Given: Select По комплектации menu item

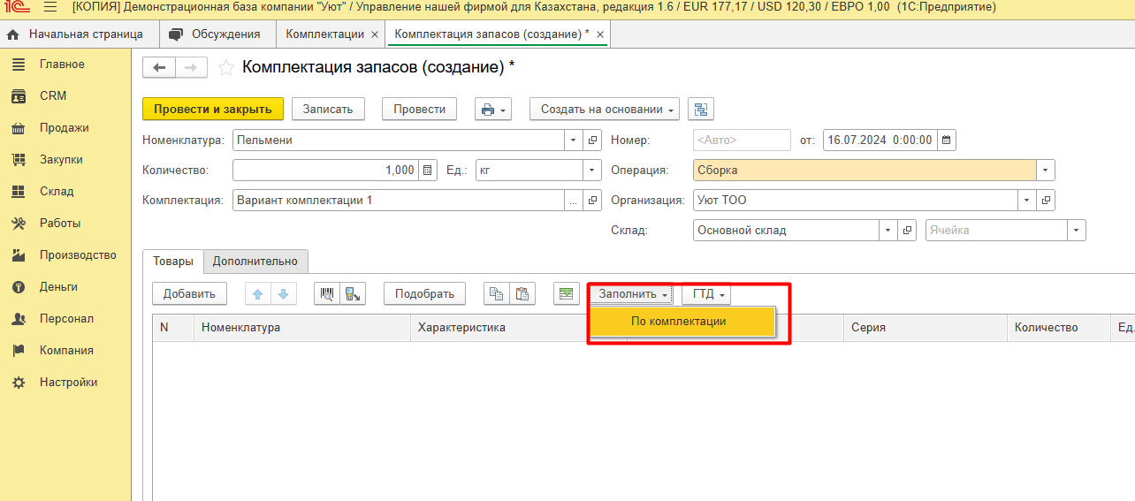Looking at the screenshot, I should tap(679, 322).
